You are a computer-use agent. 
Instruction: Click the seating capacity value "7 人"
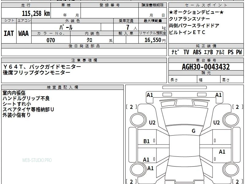[x=132, y=28]
